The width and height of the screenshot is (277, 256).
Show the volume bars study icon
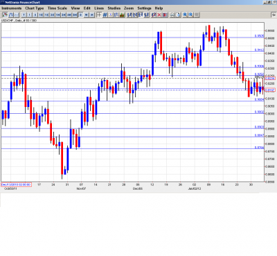point(122,15)
